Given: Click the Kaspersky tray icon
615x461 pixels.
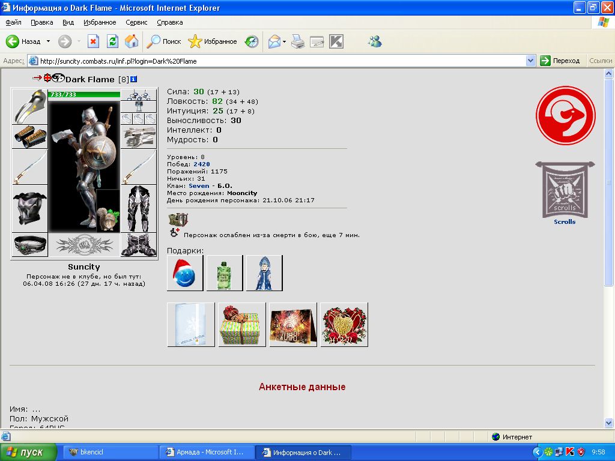Looking at the screenshot, I should 570,453.
